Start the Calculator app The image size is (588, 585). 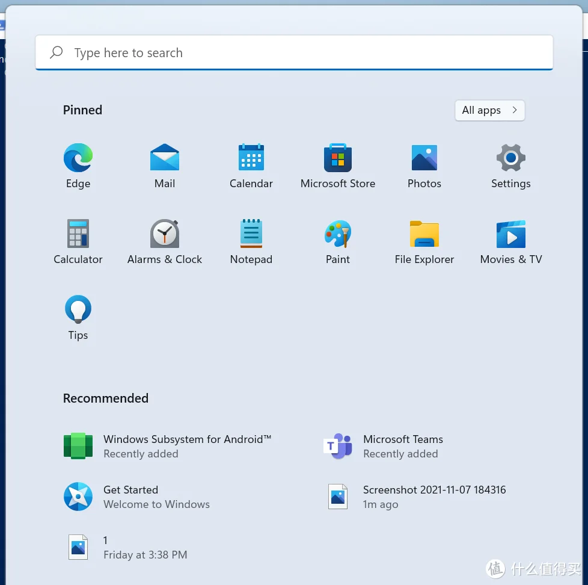78,234
